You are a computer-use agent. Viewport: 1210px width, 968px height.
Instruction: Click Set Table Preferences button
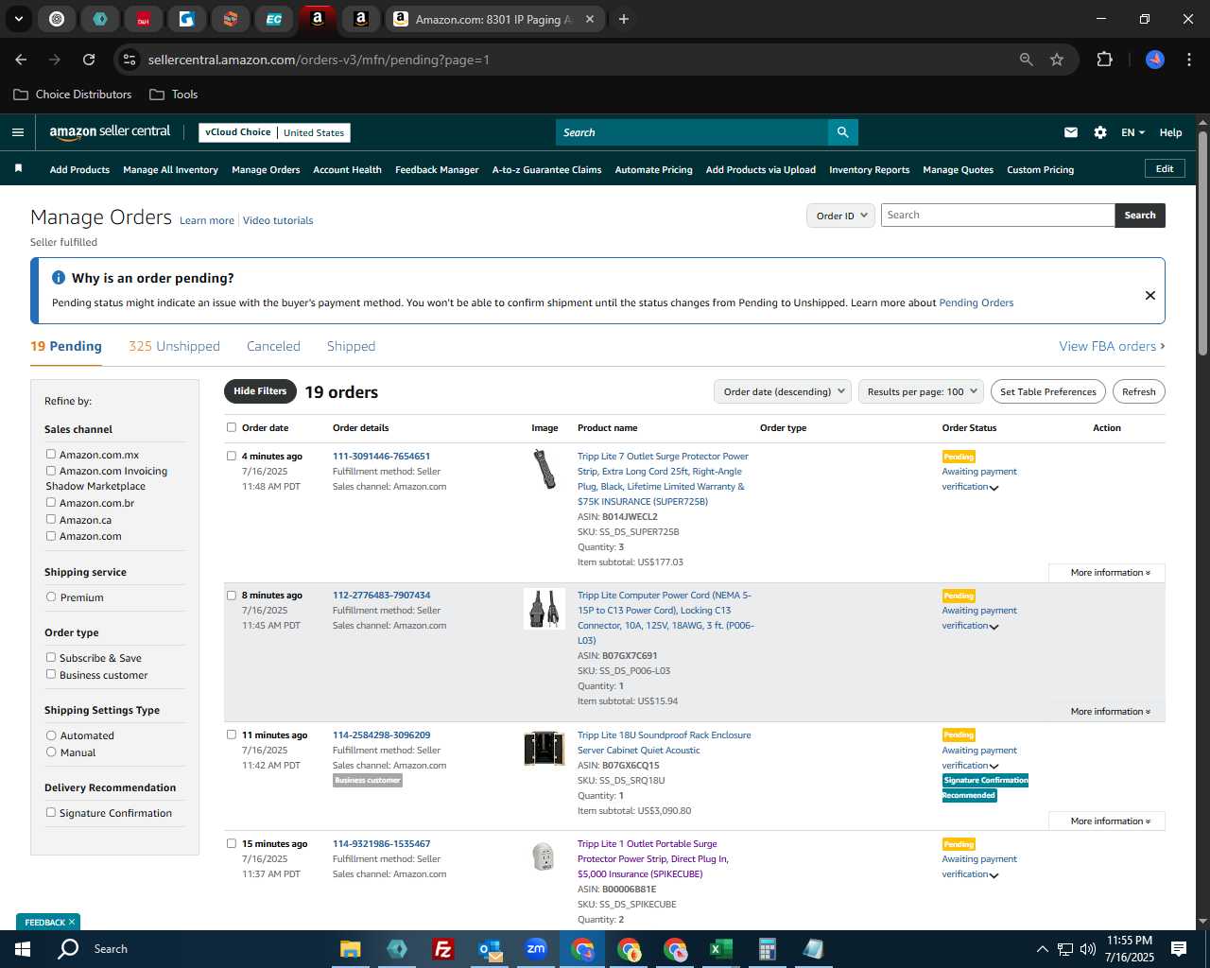(x=1048, y=391)
